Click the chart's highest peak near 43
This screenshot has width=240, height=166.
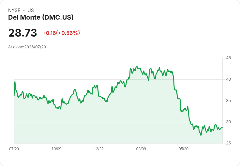[137, 67]
